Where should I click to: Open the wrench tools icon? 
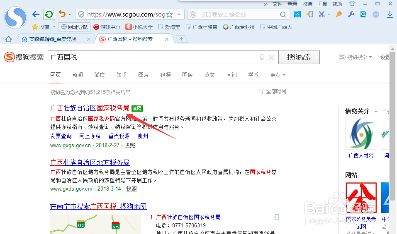(351, 14)
